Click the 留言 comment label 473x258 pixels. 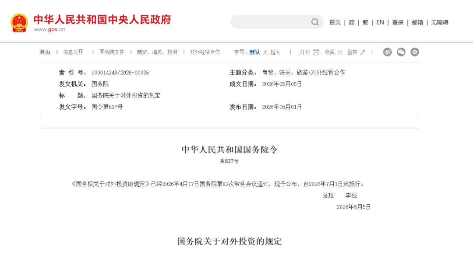click(x=352, y=52)
